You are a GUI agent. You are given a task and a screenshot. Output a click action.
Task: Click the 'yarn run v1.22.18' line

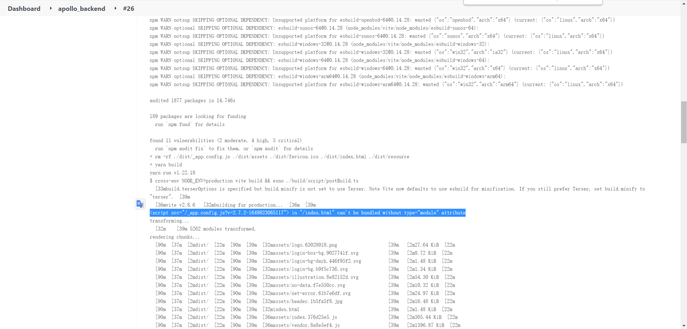pyautogui.click(x=172, y=173)
